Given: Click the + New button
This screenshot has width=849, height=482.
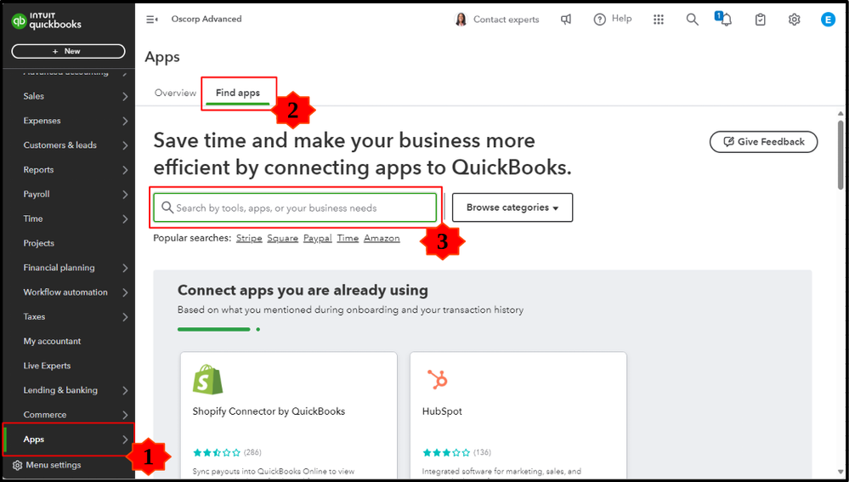Looking at the screenshot, I should click(x=68, y=51).
